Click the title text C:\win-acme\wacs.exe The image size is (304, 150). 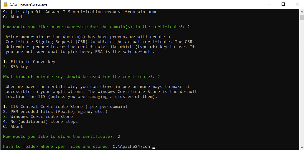point(28,4)
